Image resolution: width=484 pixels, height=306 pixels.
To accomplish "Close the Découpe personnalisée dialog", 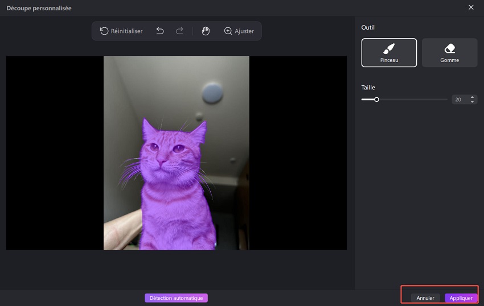I will click(471, 7).
